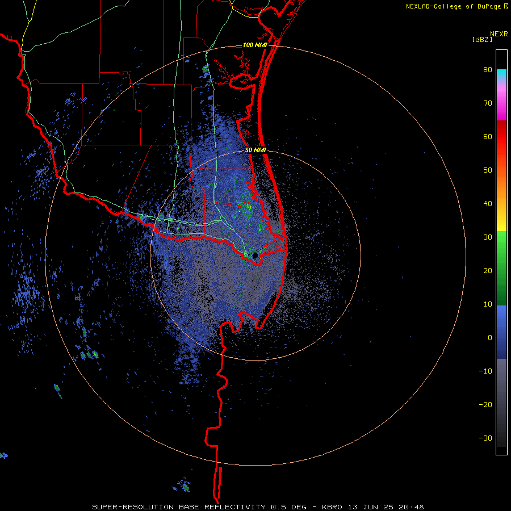Click the 20:48 time in the caption
Screen dimensions: 511x511
tap(412, 507)
